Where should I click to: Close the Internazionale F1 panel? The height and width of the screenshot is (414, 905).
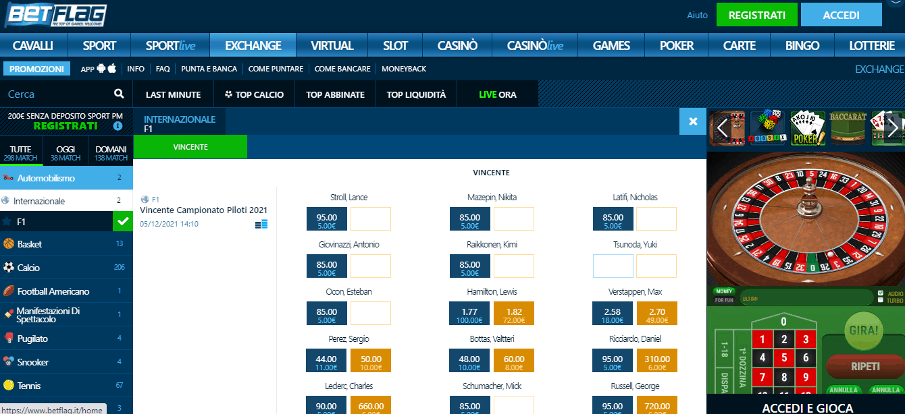692,121
